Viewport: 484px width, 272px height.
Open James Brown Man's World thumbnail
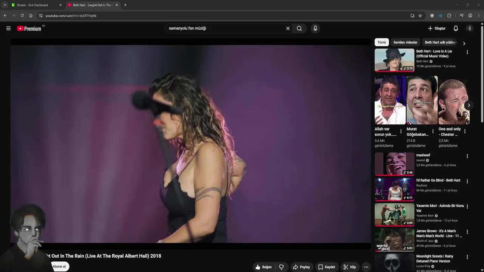(x=394, y=240)
